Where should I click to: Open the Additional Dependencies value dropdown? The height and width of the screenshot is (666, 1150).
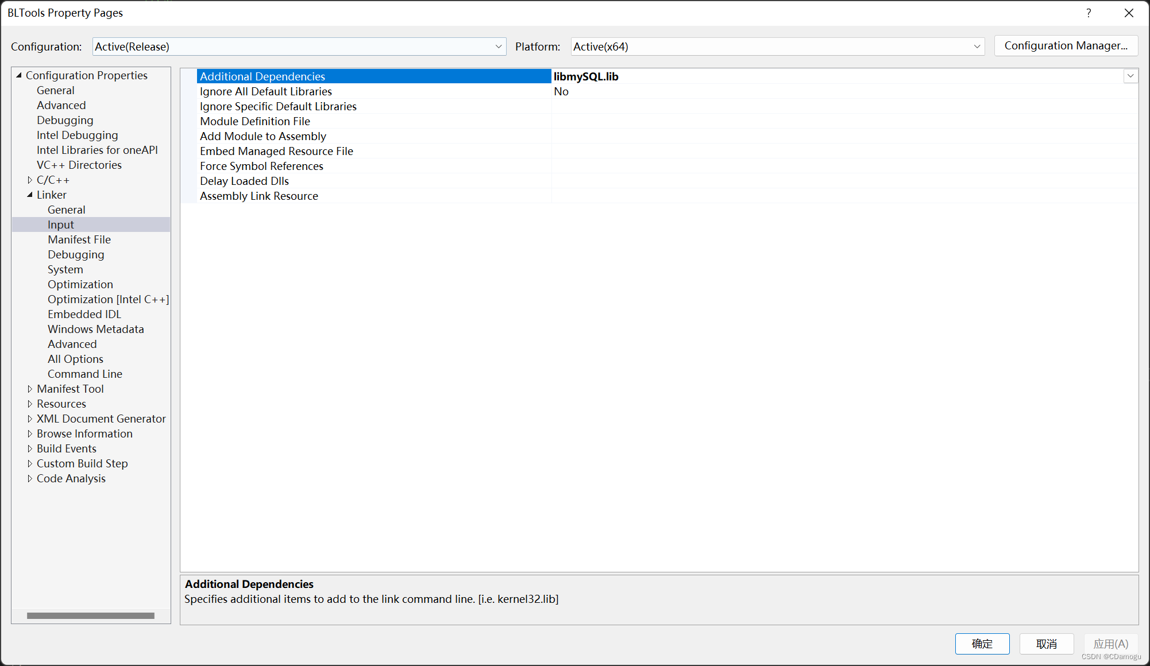click(x=1130, y=76)
